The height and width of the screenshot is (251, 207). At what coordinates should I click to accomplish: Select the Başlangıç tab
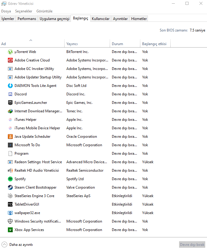[x=81, y=18]
